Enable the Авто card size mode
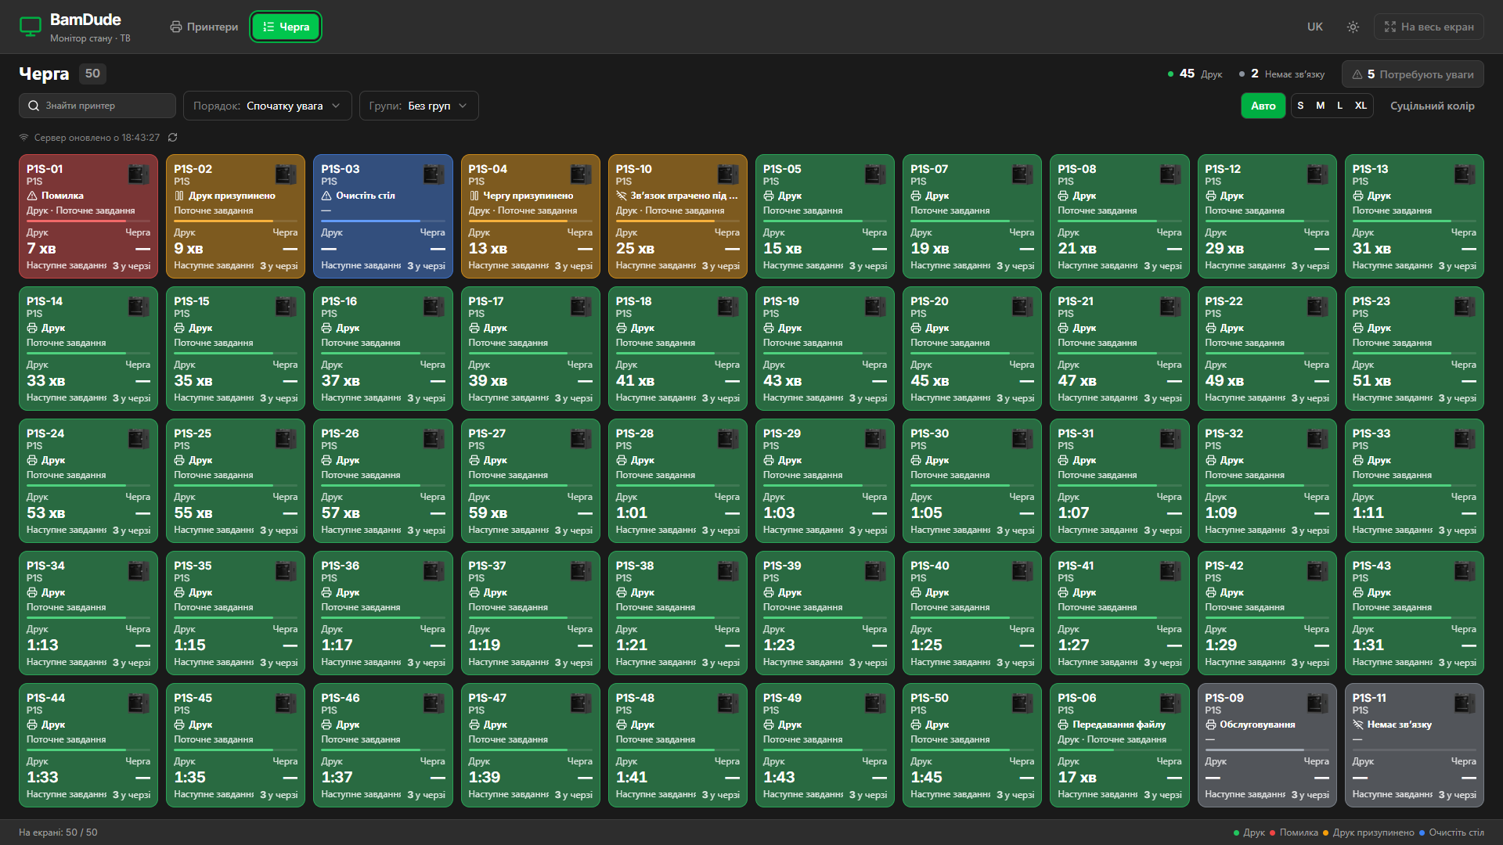The width and height of the screenshot is (1503, 845). pos(1263,106)
